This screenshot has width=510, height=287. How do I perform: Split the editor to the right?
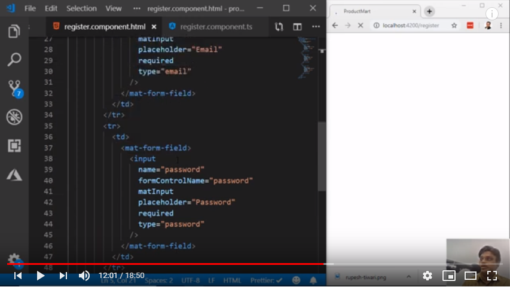click(x=297, y=26)
